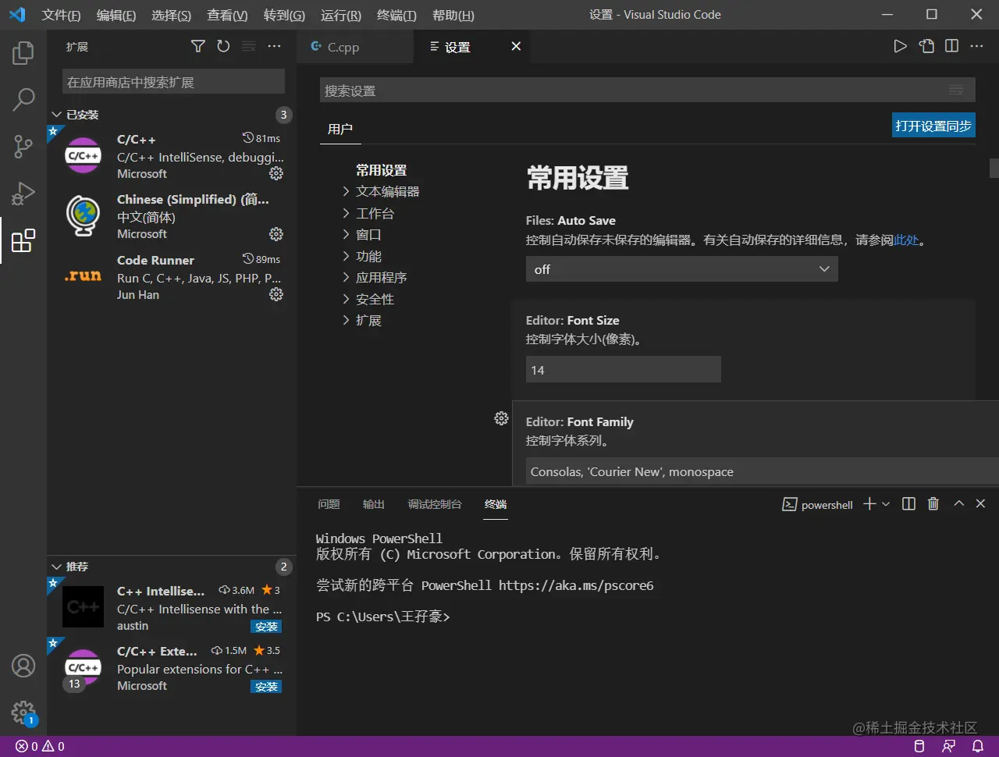
Task: Switch to the 调试控制台 panel tab
Action: pyautogui.click(x=435, y=504)
